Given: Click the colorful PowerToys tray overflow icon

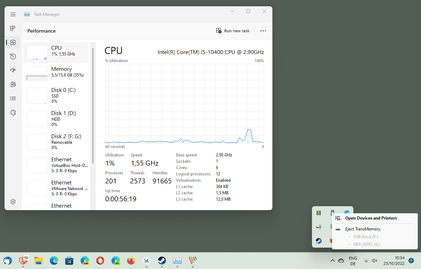Looking at the screenshot, I should click(319, 213).
